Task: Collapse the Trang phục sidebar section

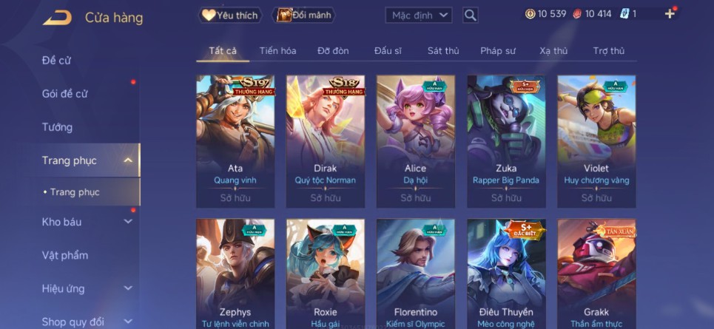Action: tap(129, 160)
